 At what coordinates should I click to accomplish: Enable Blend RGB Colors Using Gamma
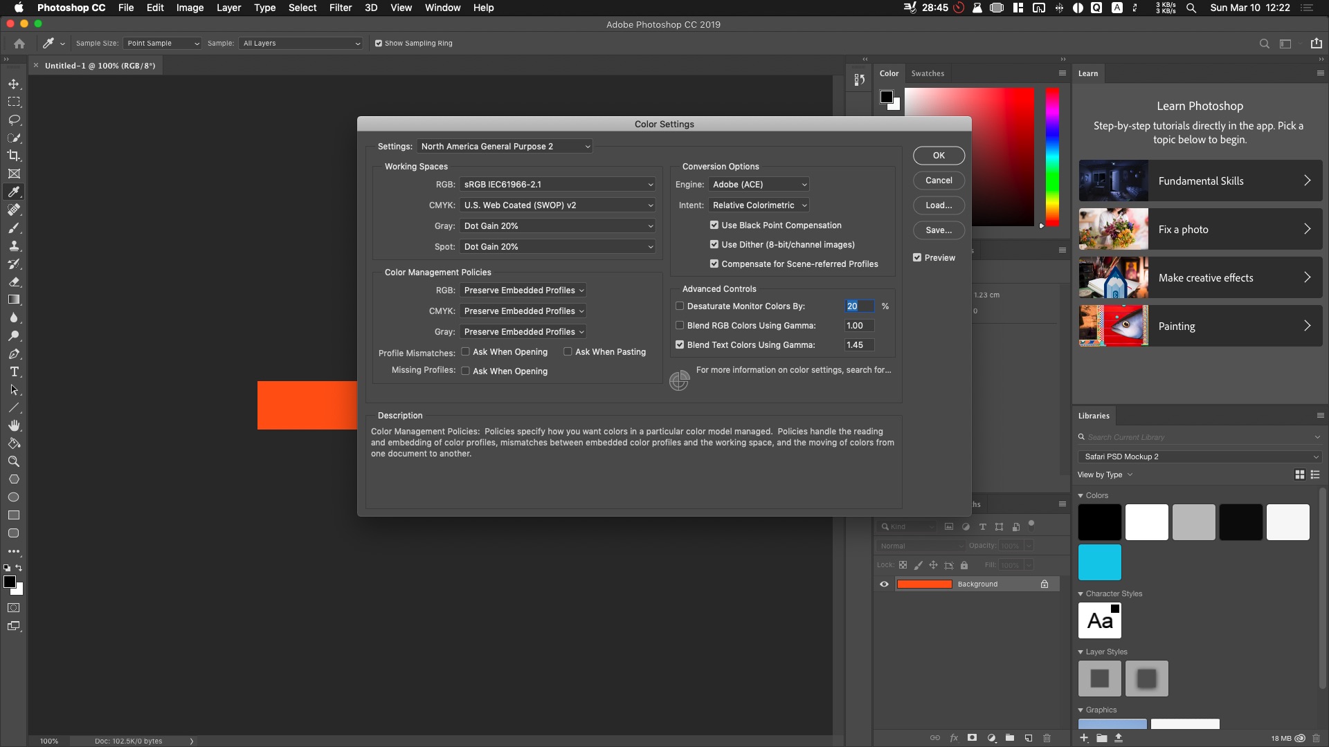tap(679, 325)
